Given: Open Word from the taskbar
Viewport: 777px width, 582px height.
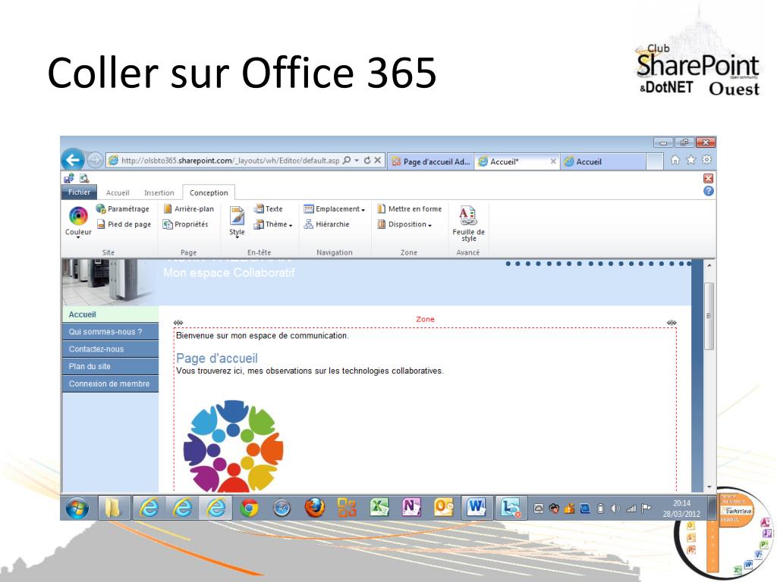Looking at the screenshot, I should [477, 508].
